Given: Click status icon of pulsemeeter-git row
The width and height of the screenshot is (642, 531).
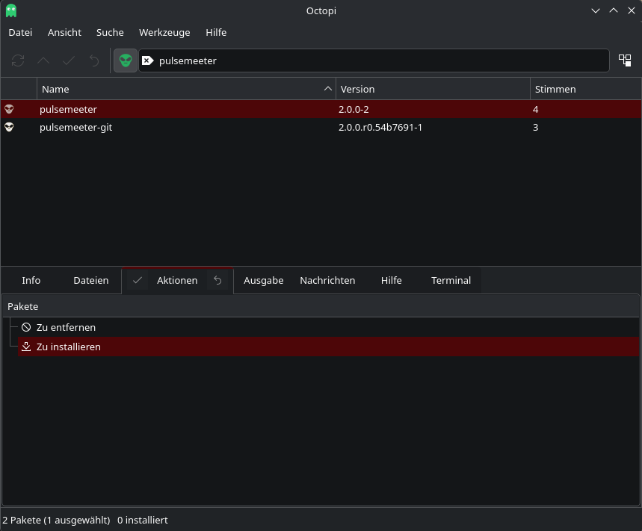Looking at the screenshot, I should 9,127.
